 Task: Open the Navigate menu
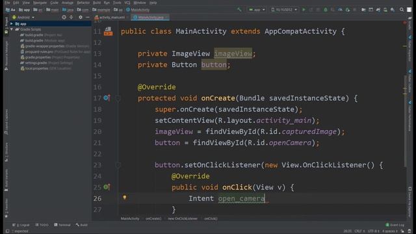point(40,3)
